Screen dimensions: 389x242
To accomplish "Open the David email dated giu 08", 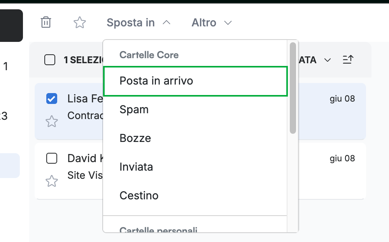I will click(x=200, y=171).
